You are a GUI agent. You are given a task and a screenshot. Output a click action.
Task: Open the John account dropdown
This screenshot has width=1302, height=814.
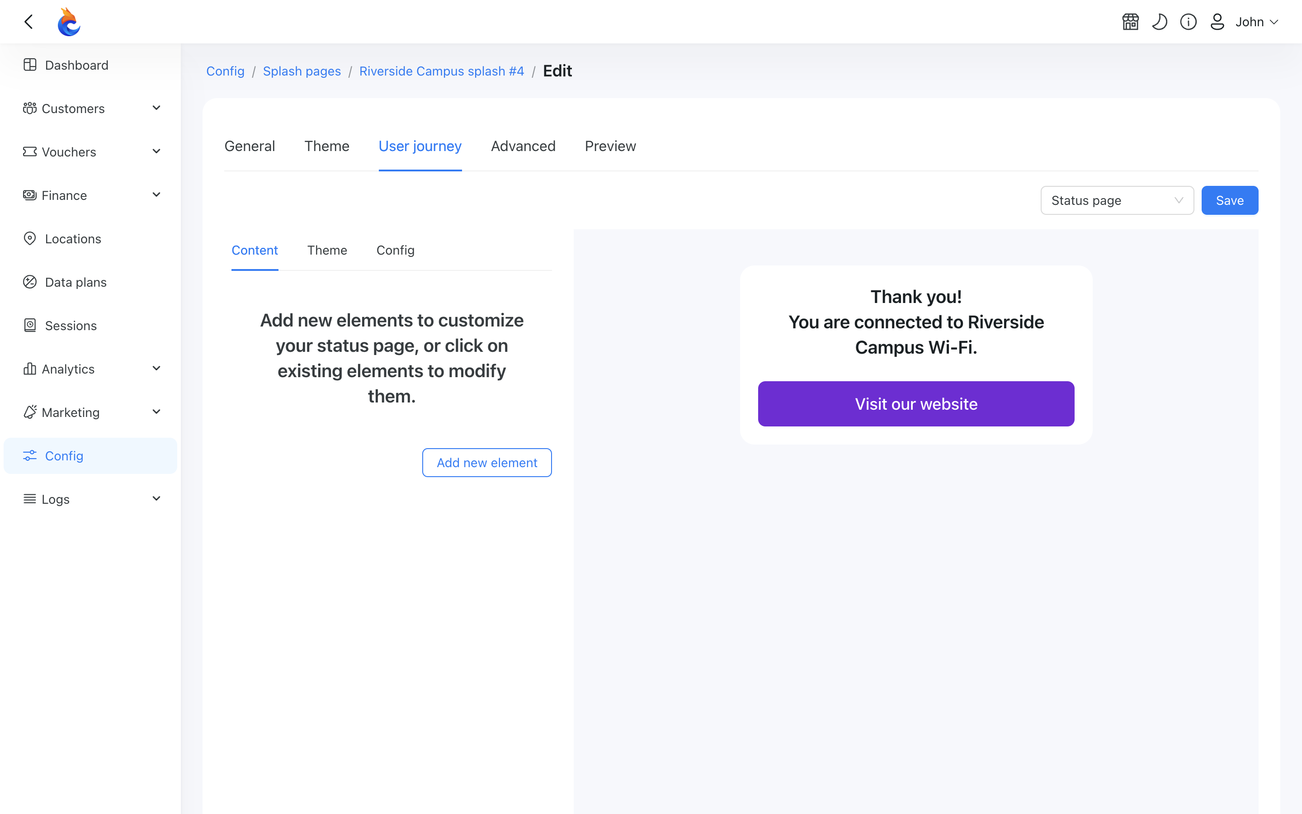click(1256, 22)
